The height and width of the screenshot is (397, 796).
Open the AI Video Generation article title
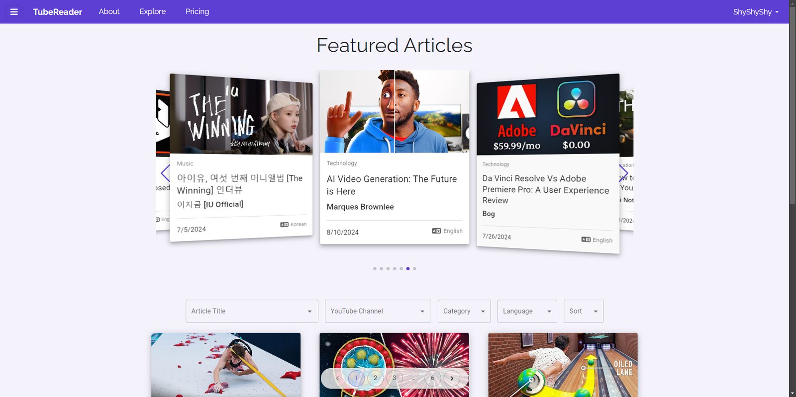point(392,185)
